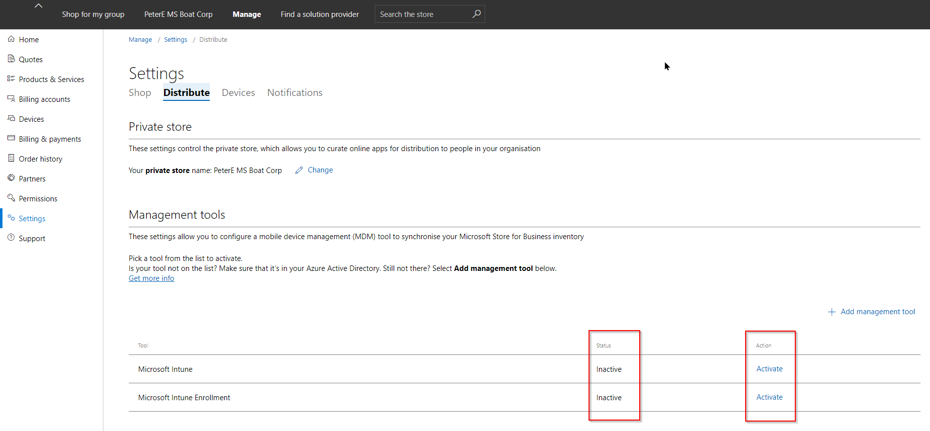Select Manage in the top navigation
The height and width of the screenshot is (431, 930).
(247, 14)
